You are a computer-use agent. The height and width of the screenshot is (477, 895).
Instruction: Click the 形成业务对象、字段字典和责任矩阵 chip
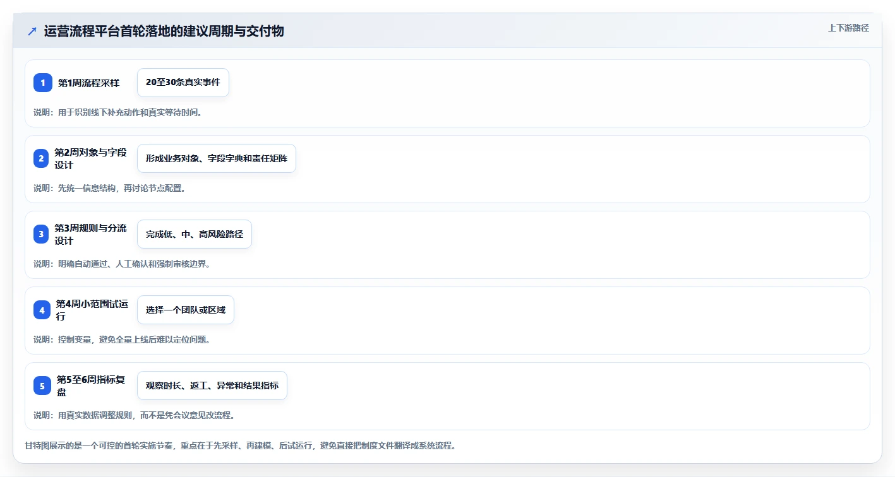coord(217,158)
